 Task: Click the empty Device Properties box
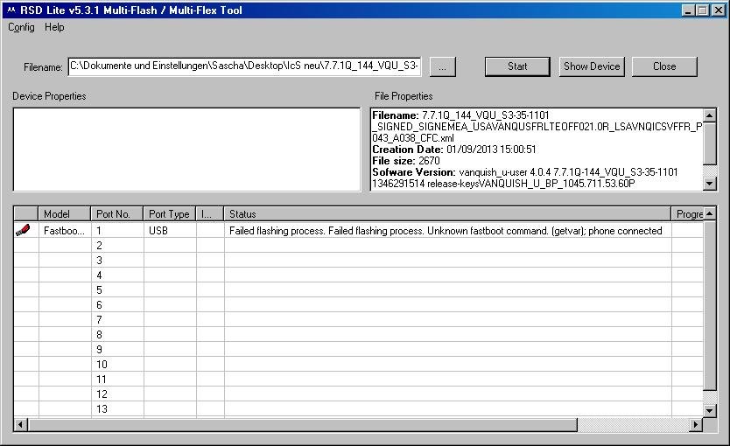[186, 150]
